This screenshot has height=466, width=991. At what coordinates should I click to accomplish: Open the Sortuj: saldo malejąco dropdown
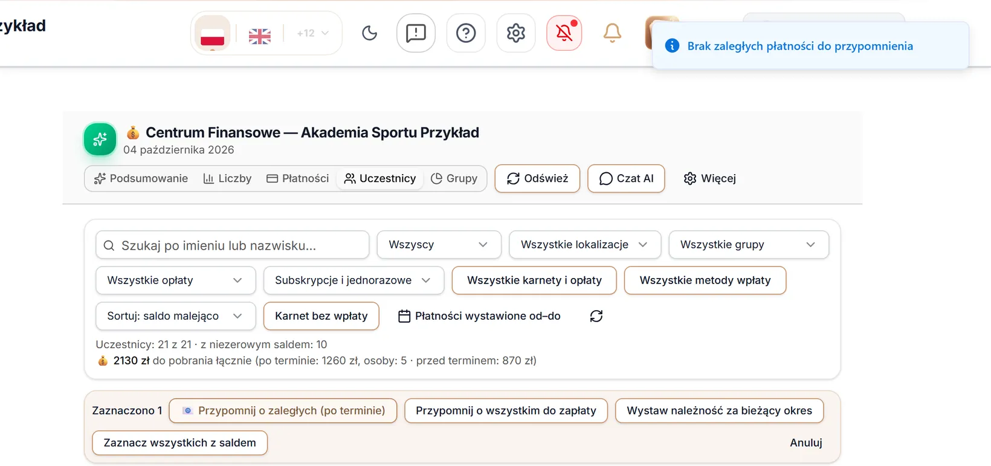click(176, 316)
